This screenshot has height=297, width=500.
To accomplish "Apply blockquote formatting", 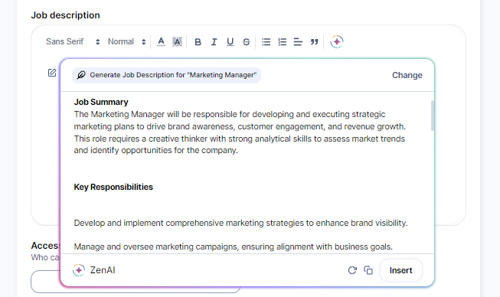I will [315, 42].
